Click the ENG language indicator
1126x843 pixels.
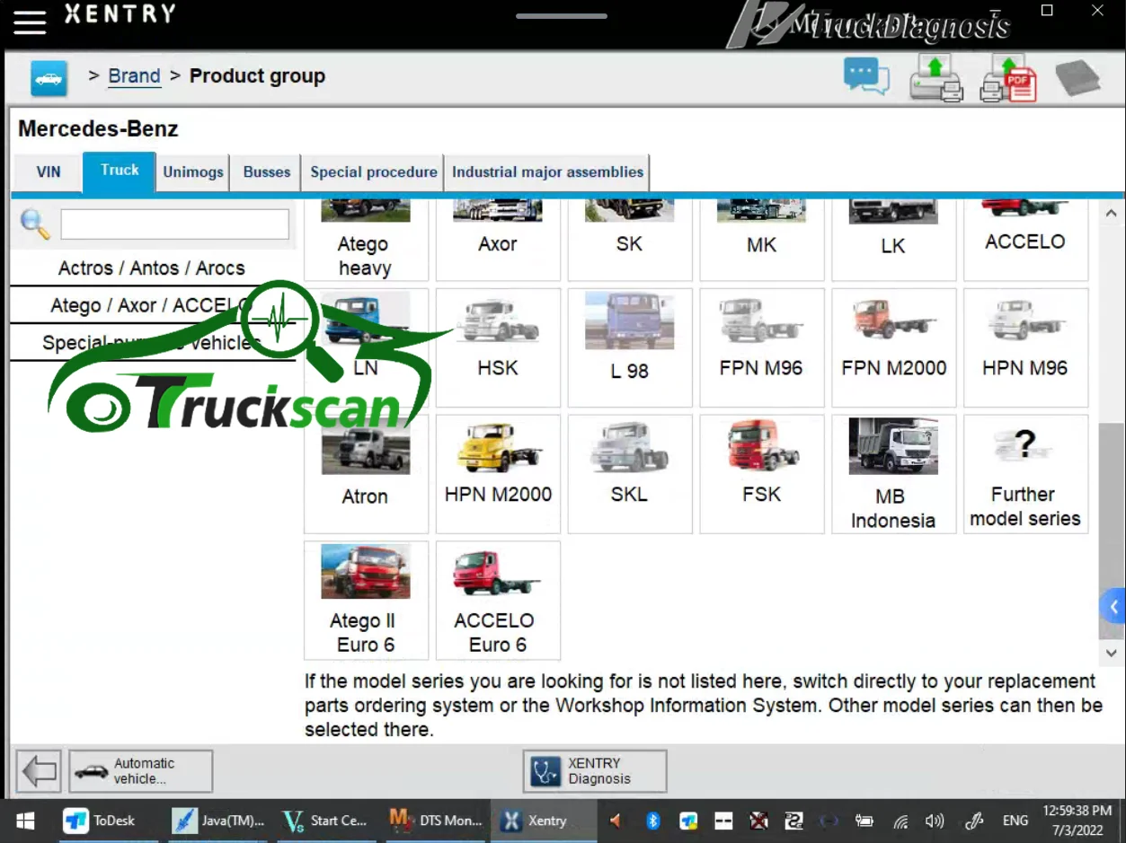coord(1015,821)
